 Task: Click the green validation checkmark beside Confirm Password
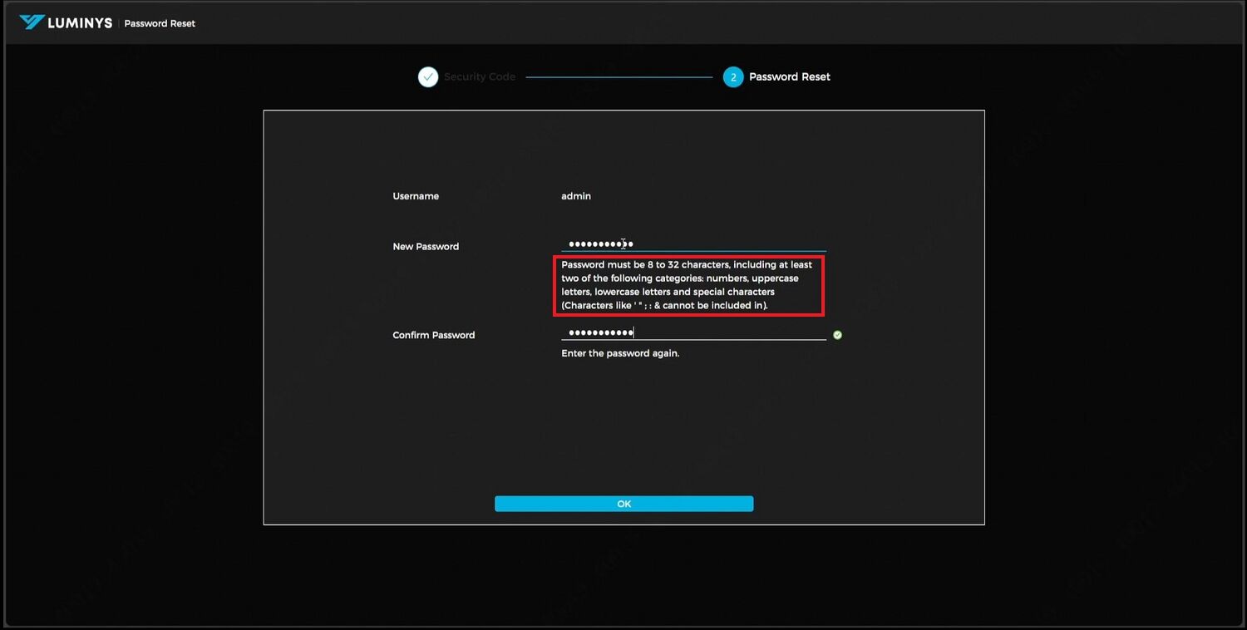pos(837,334)
